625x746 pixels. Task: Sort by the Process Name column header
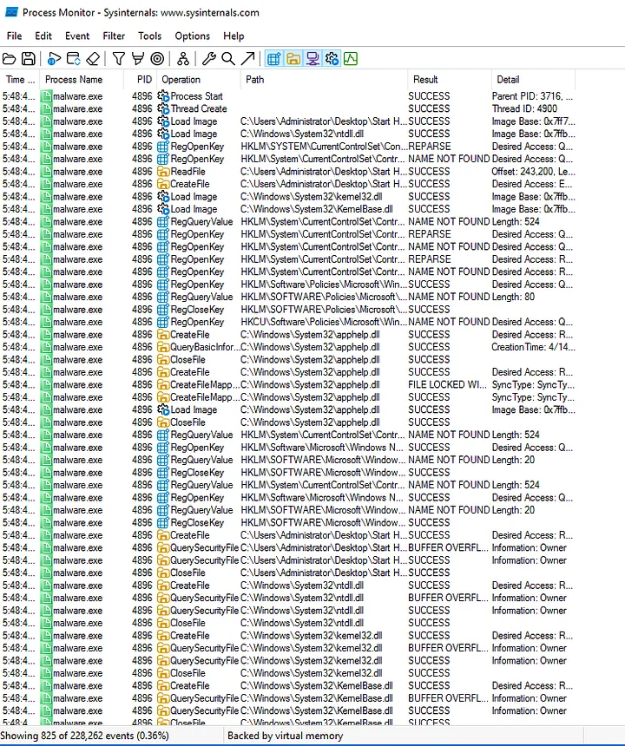coord(82,80)
